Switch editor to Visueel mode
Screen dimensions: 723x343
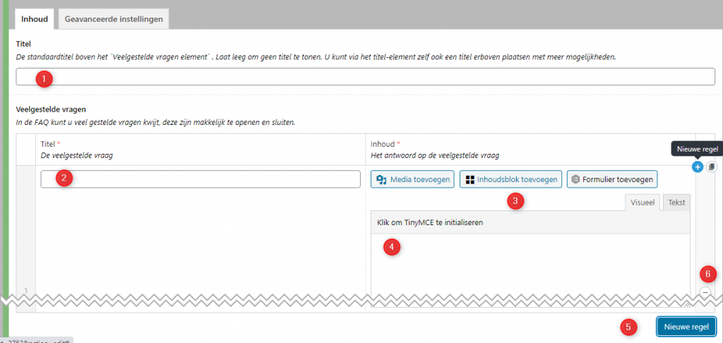coord(642,203)
